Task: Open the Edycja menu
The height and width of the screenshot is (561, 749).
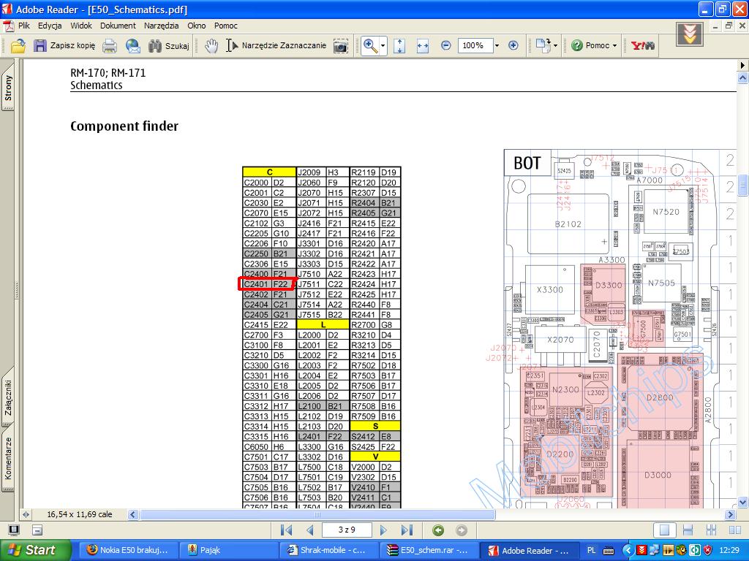Action: [50, 26]
